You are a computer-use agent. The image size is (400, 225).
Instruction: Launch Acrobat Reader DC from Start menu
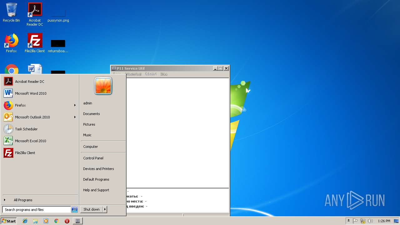tap(40, 82)
